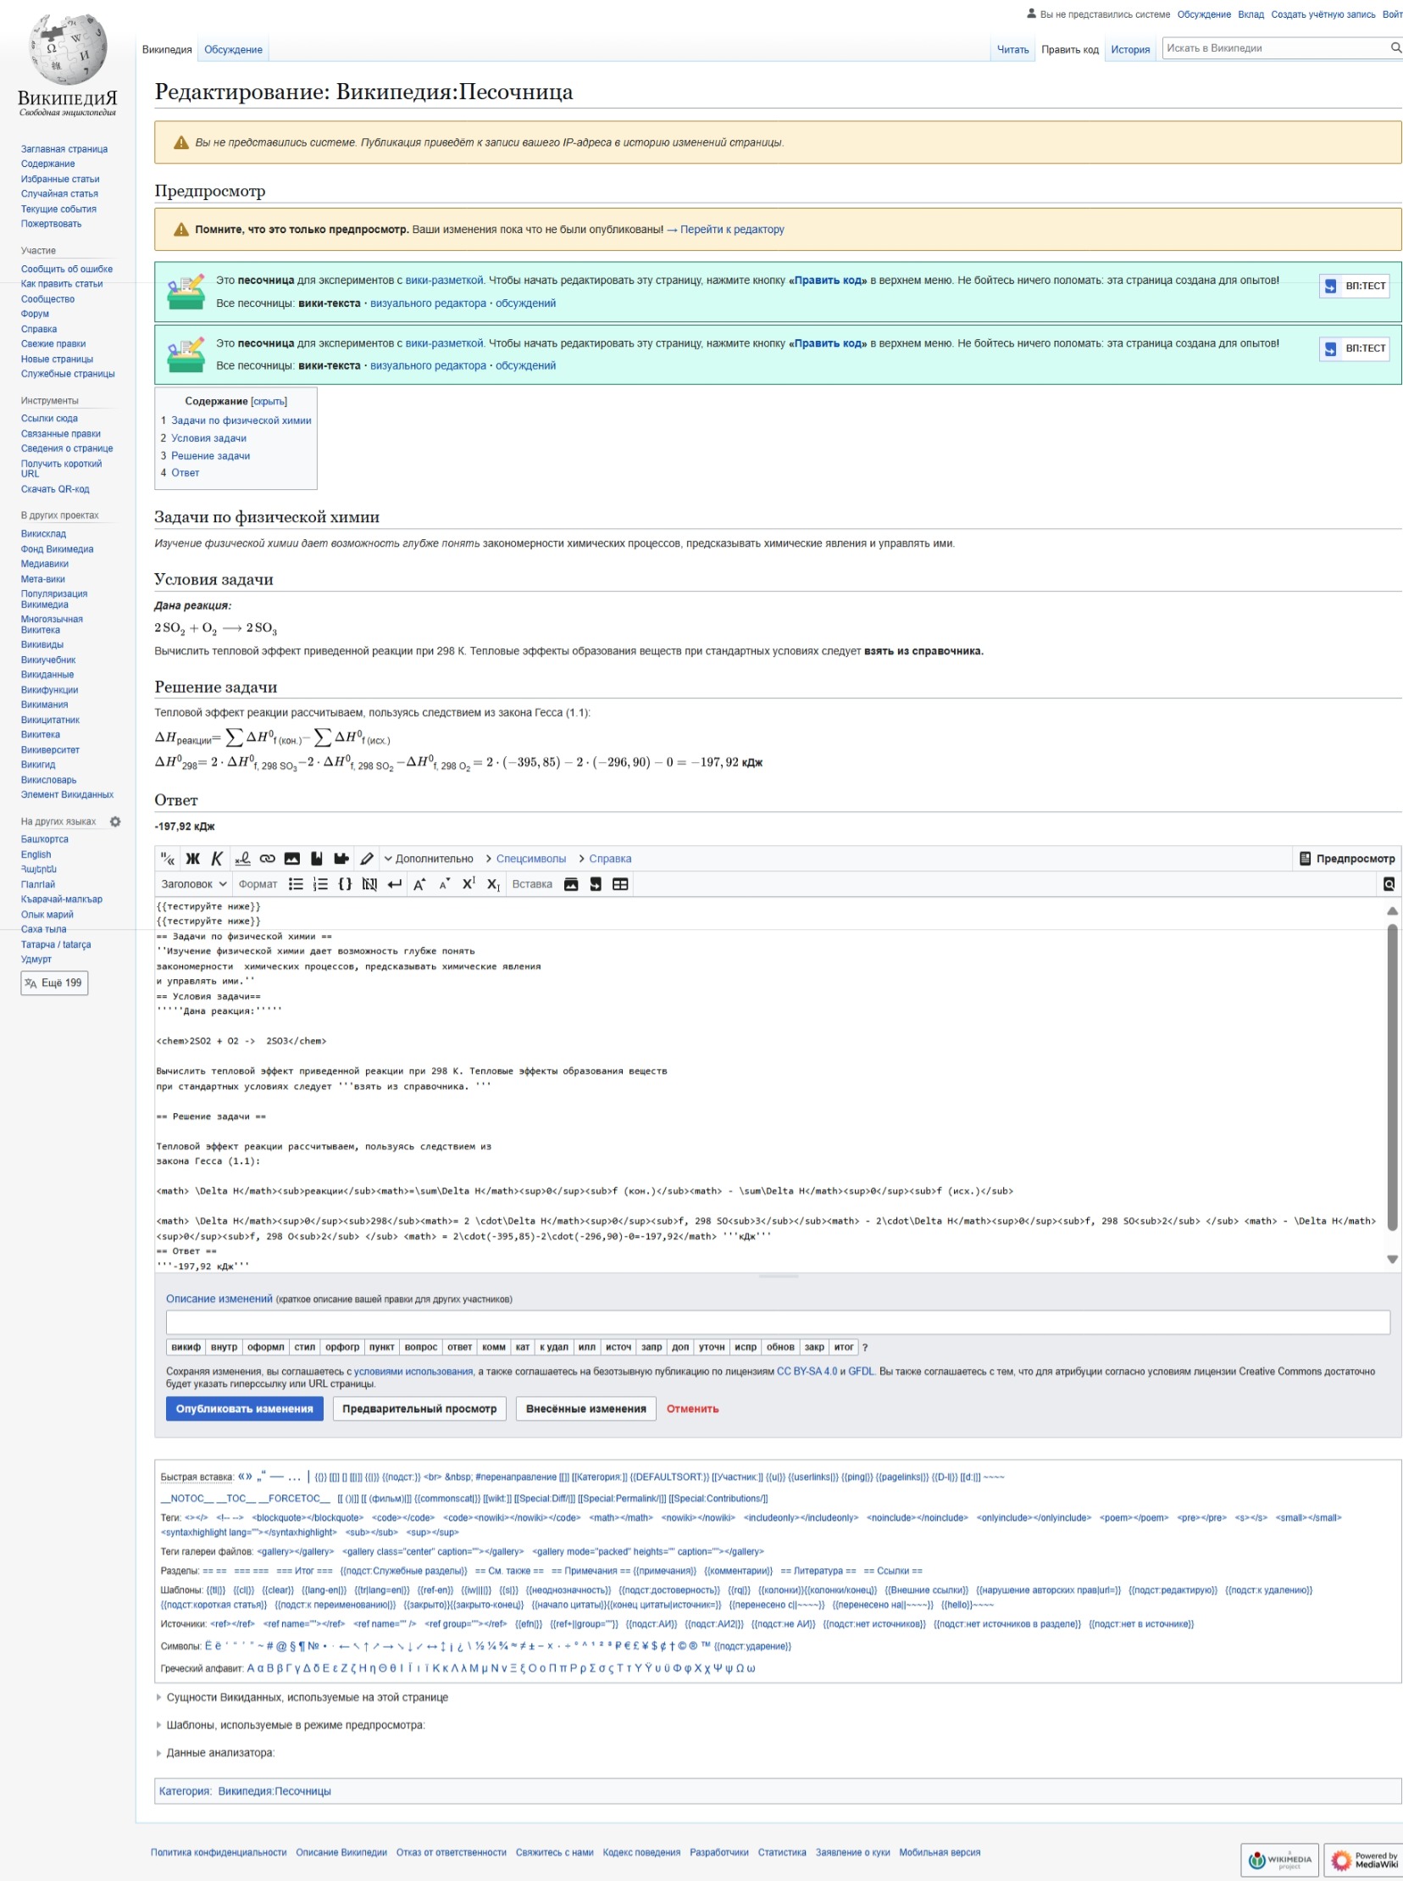Hide the table of contents via скрыть
The width and height of the screenshot is (1403, 1881).
[269, 401]
